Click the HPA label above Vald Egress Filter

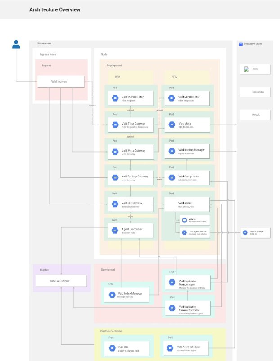pos(174,77)
